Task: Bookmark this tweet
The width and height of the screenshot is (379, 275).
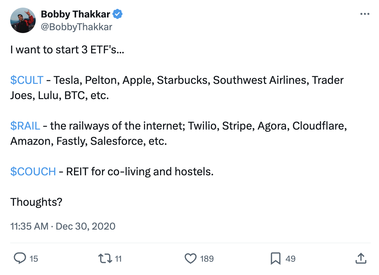Action: (x=275, y=258)
